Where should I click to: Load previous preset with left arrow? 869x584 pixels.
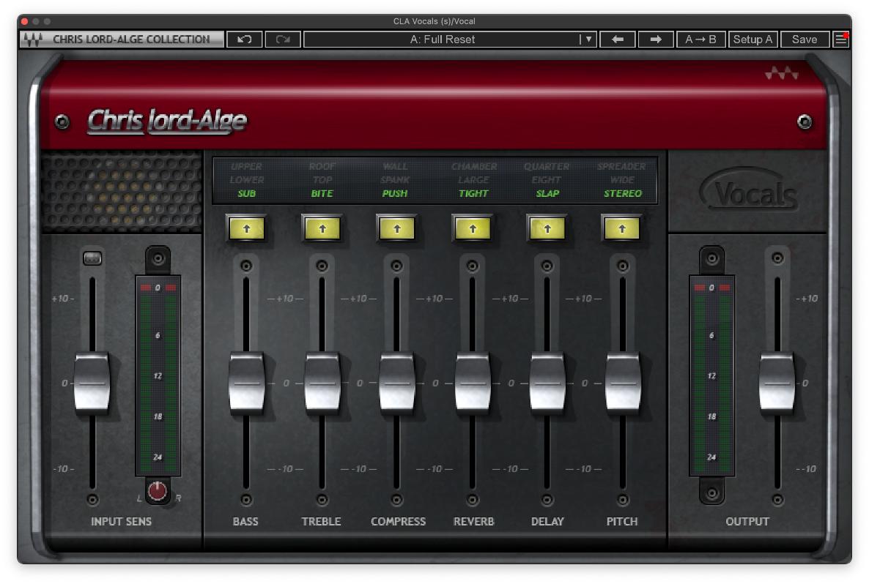click(618, 40)
